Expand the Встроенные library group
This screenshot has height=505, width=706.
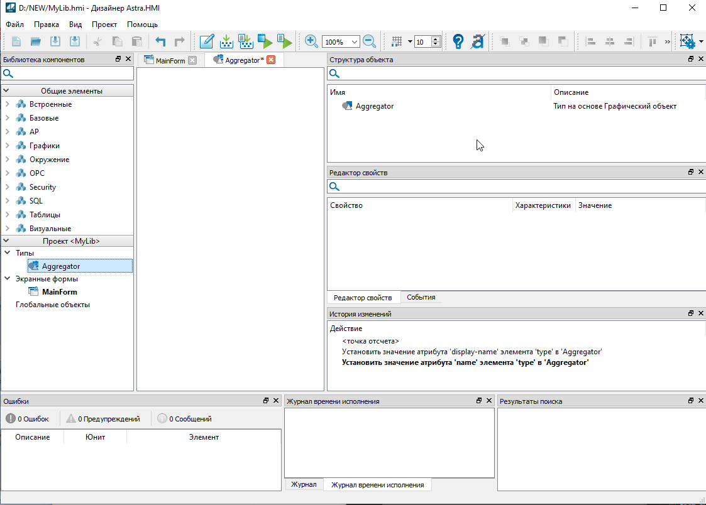[x=7, y=104]
